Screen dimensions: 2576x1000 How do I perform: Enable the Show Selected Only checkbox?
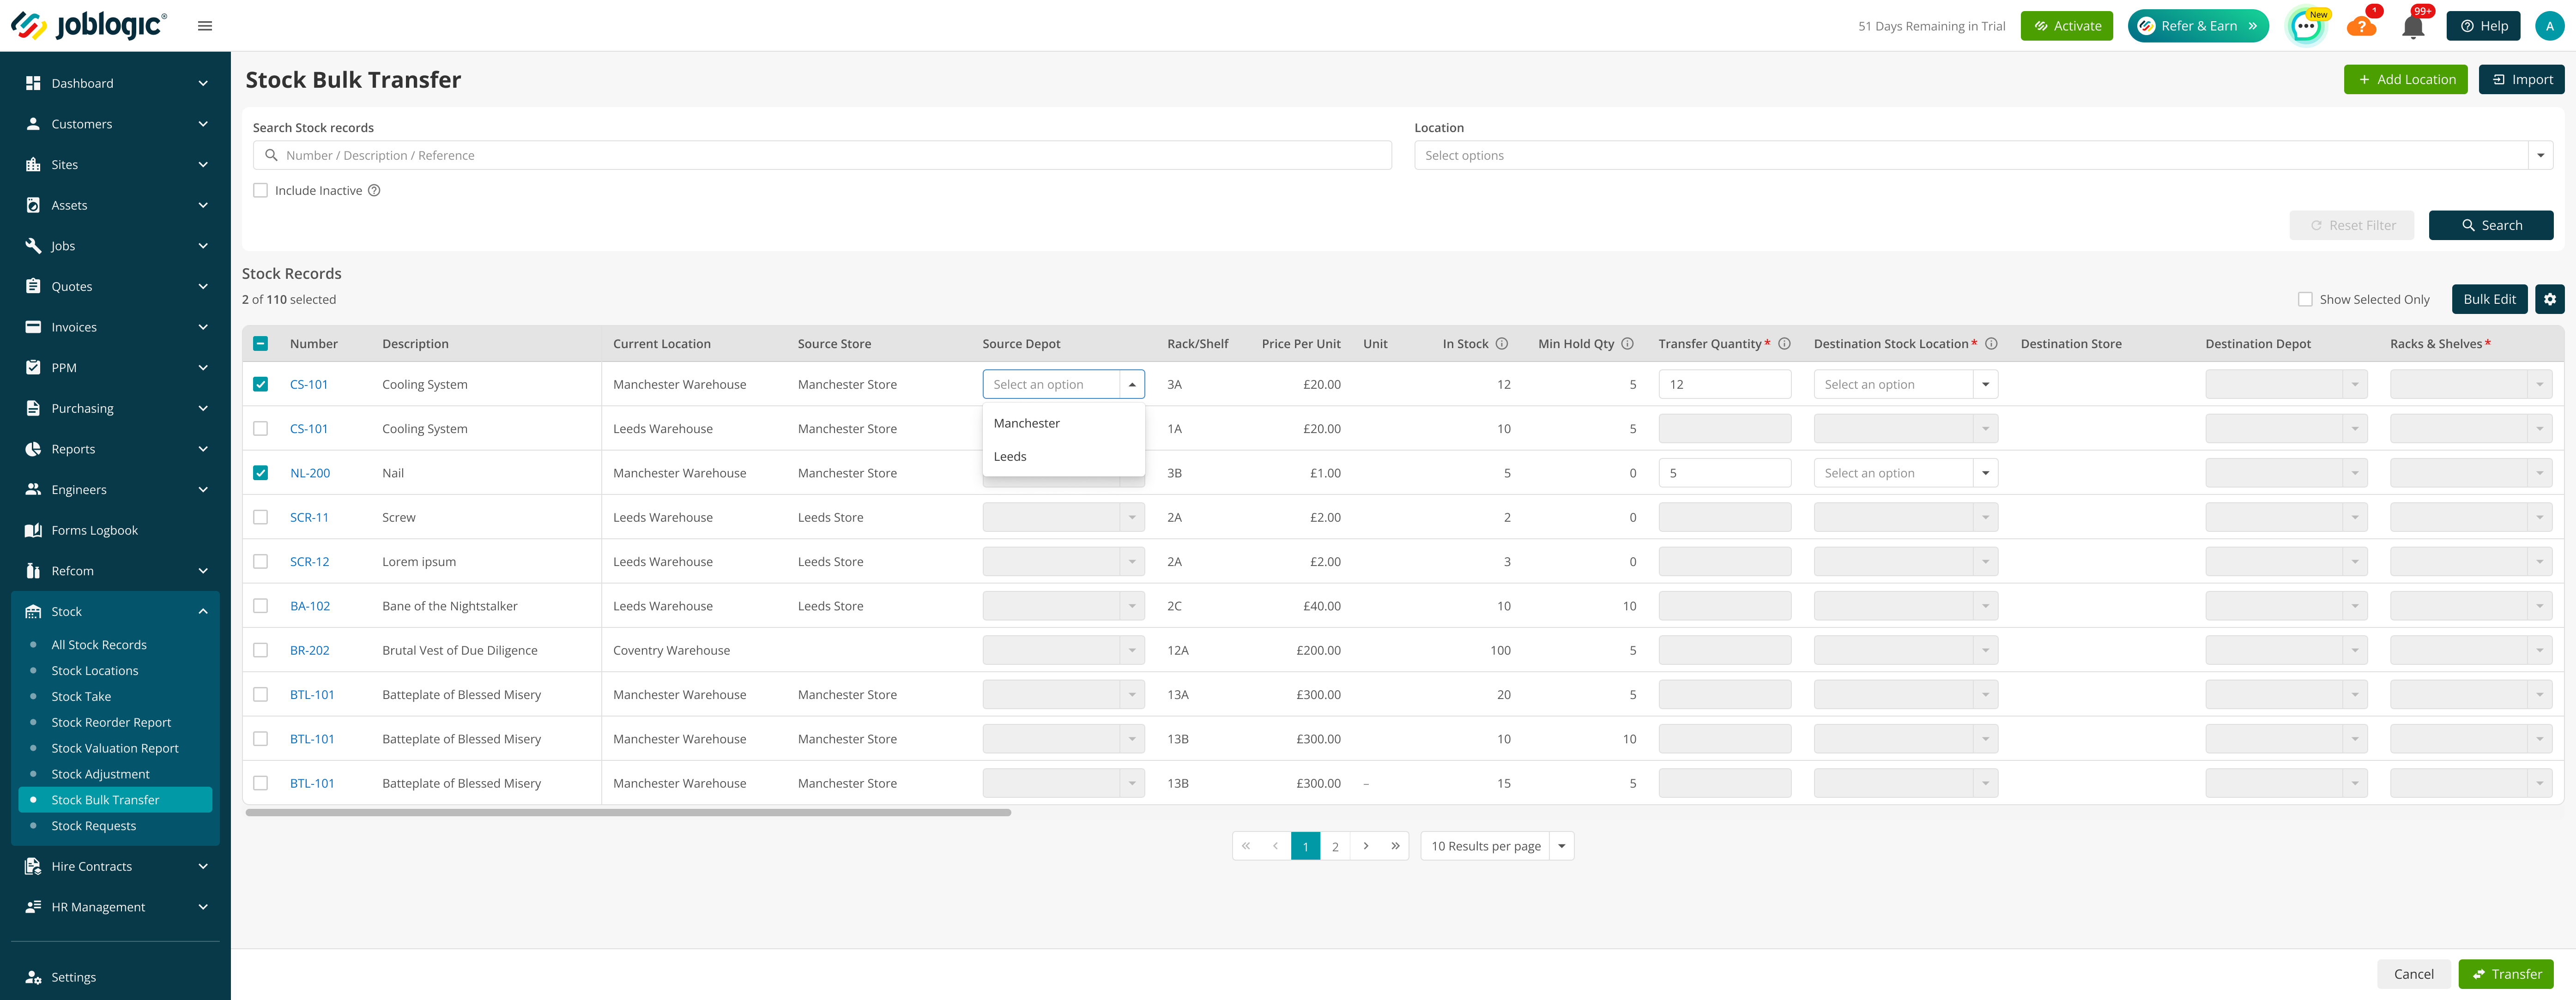point(2305,299)
